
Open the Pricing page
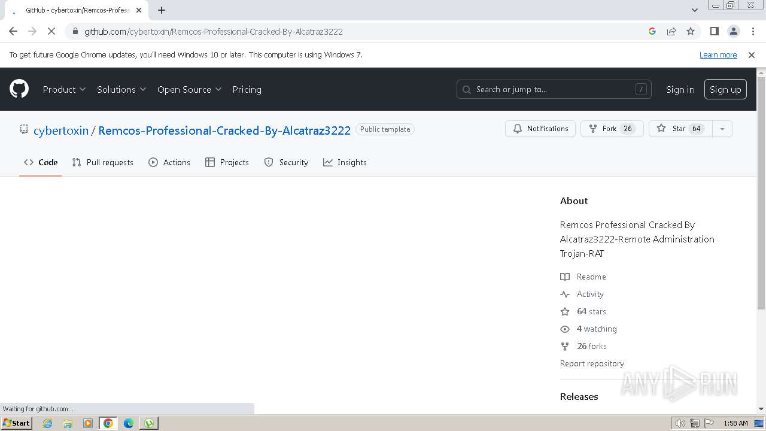[247, 89]
